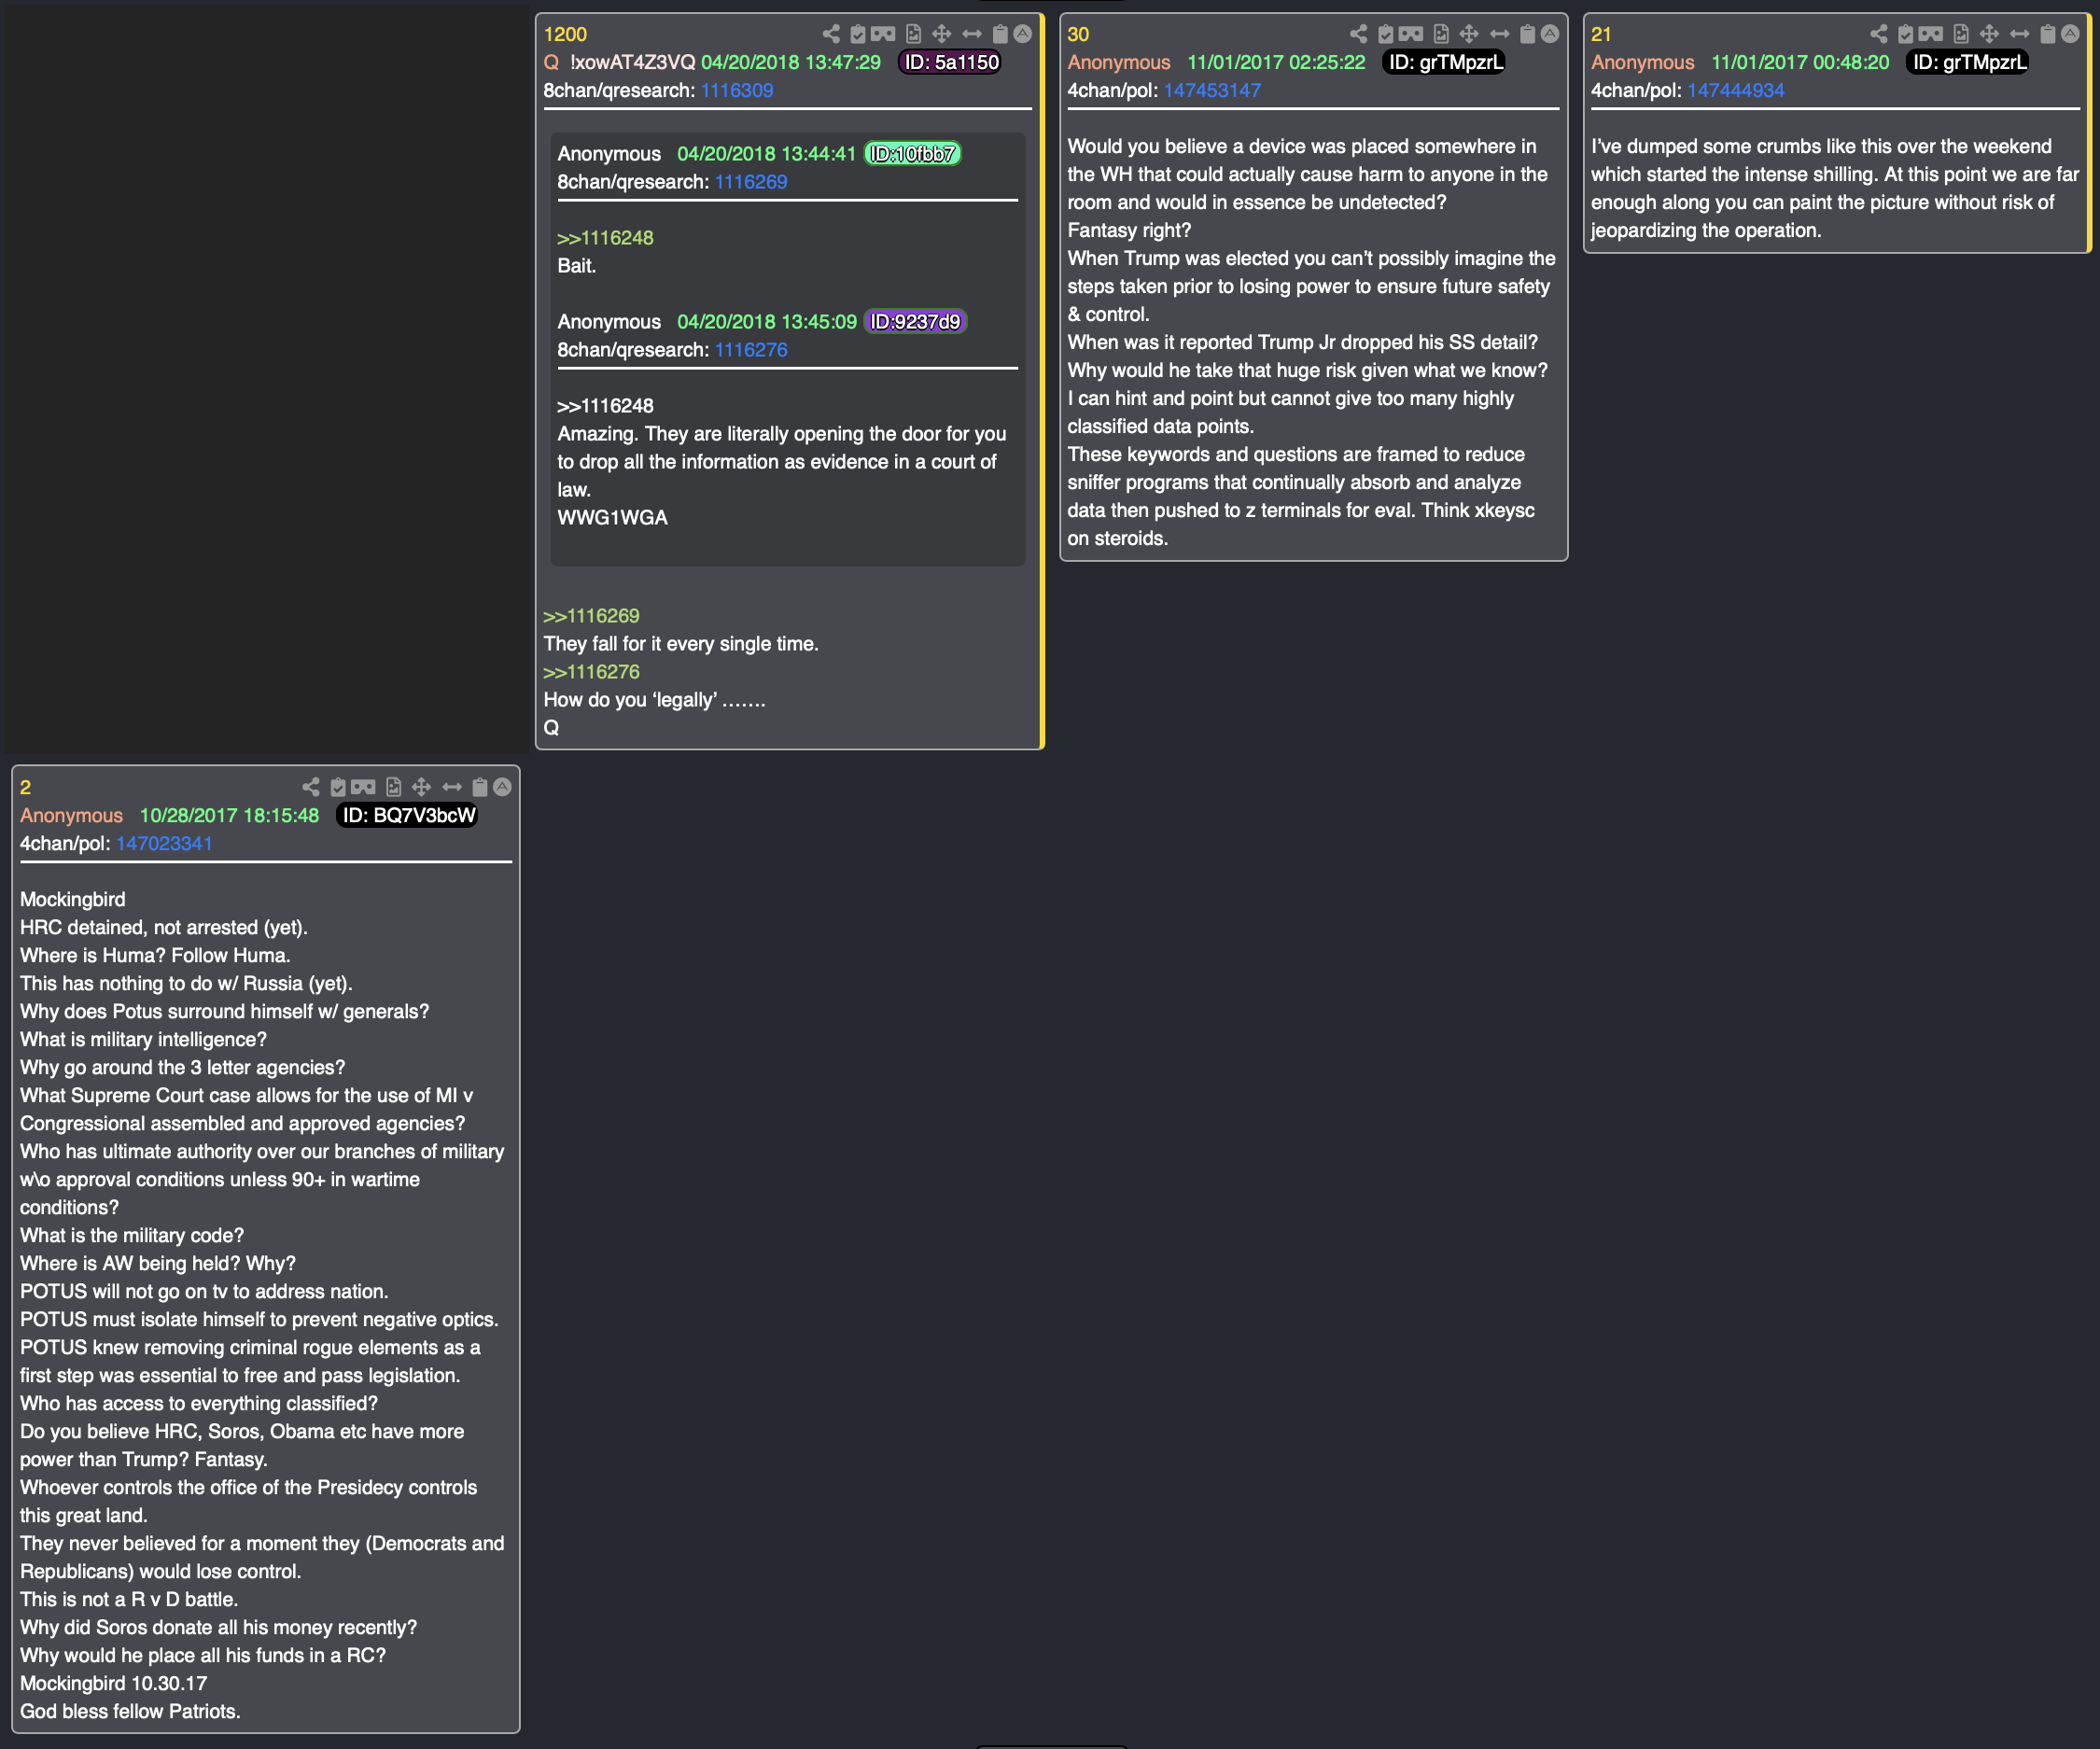This screenshot has width=2100, height=1749.
Task: Click ID: grTMpzrL badge on post 30
Action: 1446,62
